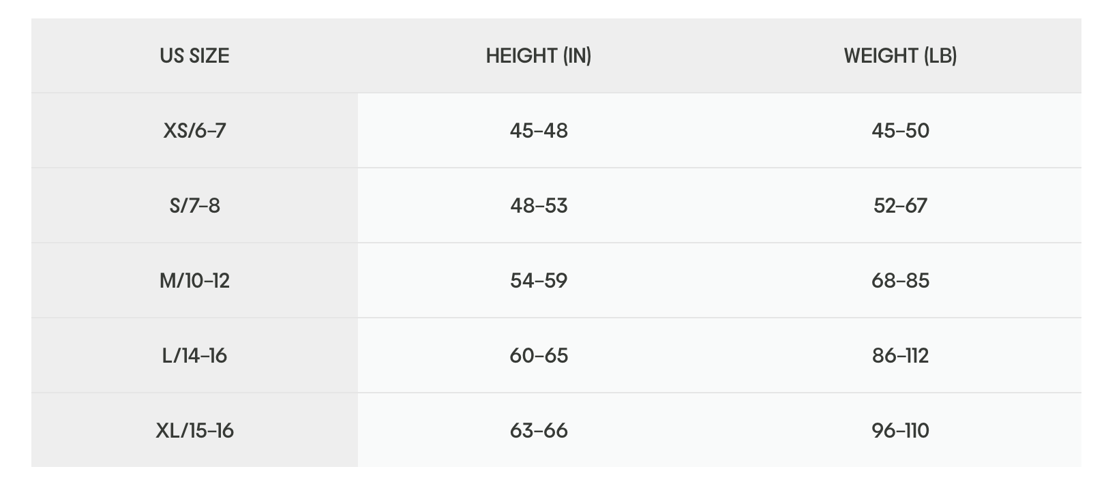Click the 63-66 height cell
This screenshot has width=1106, height=499.
539,430
